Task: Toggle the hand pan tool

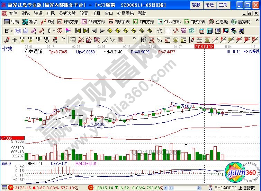Action: [x=160, y=31]
